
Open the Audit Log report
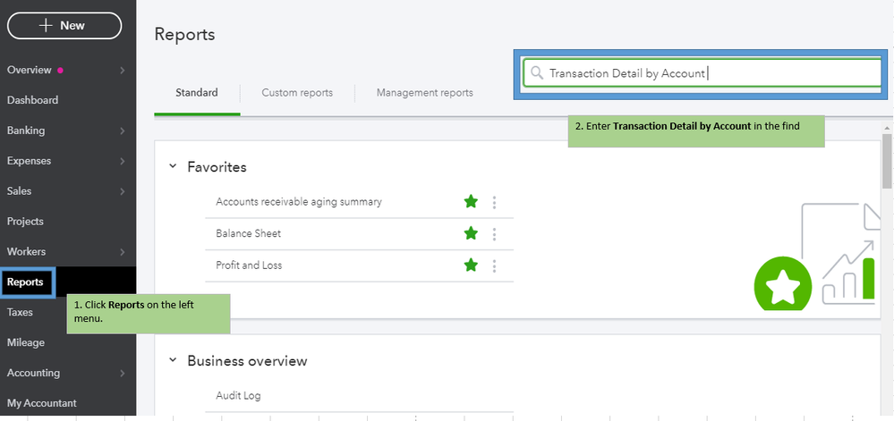(x=238, y=396)
